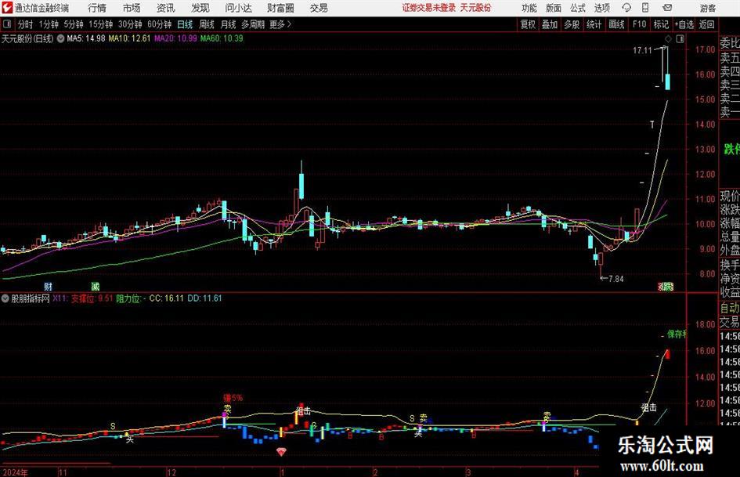Screen dimensions: 740x477
Task: Toggle side panel icon above price axis
Action: (680, 39)
